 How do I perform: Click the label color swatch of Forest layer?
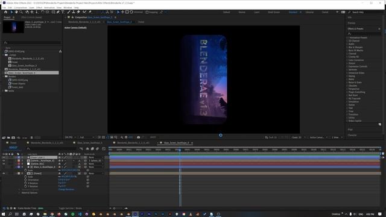pyautogui.click(x=19, y=174)
